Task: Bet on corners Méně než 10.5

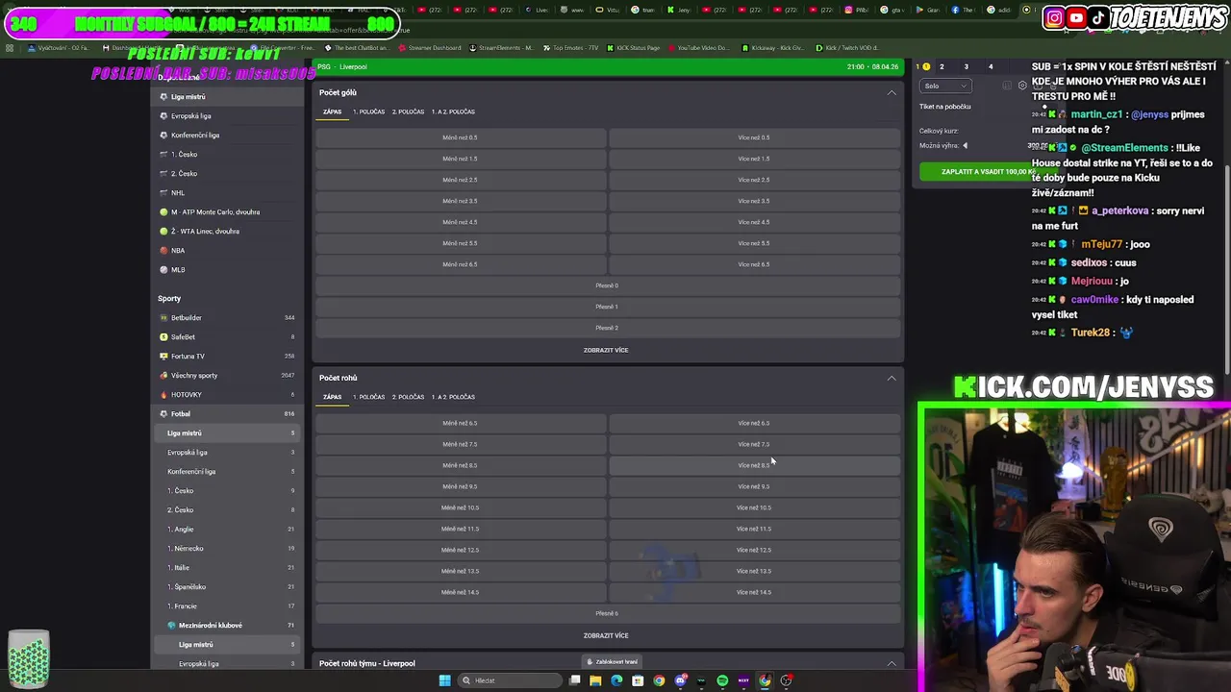Action: pos(460,507)
